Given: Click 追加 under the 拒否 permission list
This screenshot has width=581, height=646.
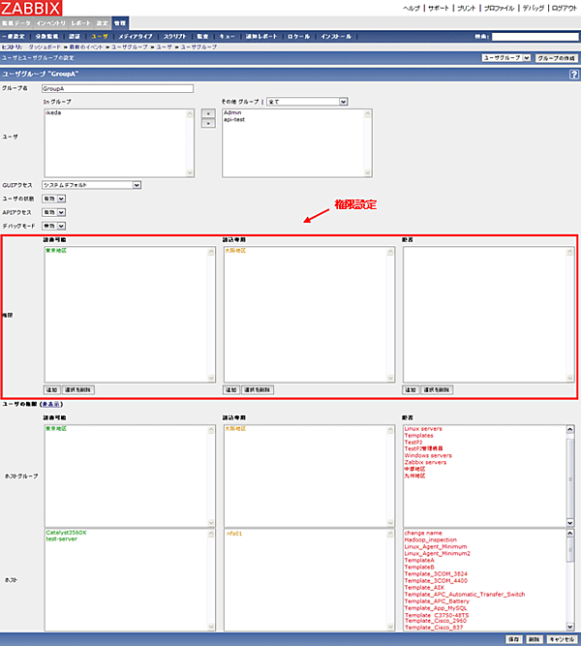Looking at the screenshot, I should pos(411,389).
